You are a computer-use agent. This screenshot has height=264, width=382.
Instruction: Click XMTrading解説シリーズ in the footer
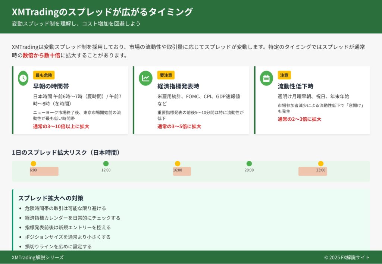38,257
